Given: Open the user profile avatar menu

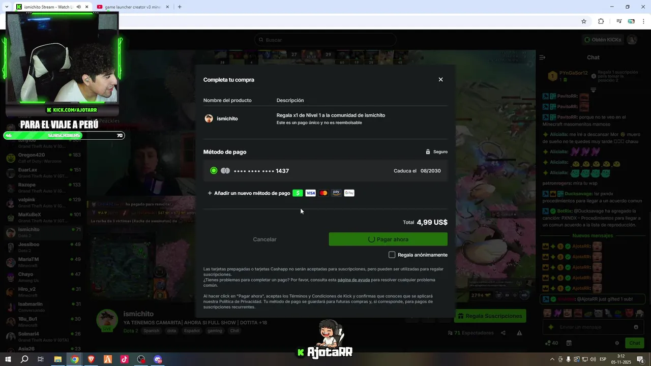Looking at the screenshot, I should 632,40.
